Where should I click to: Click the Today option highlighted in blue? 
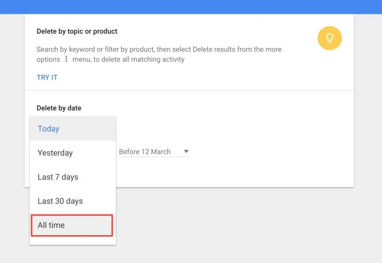click(x=48, y=128)
